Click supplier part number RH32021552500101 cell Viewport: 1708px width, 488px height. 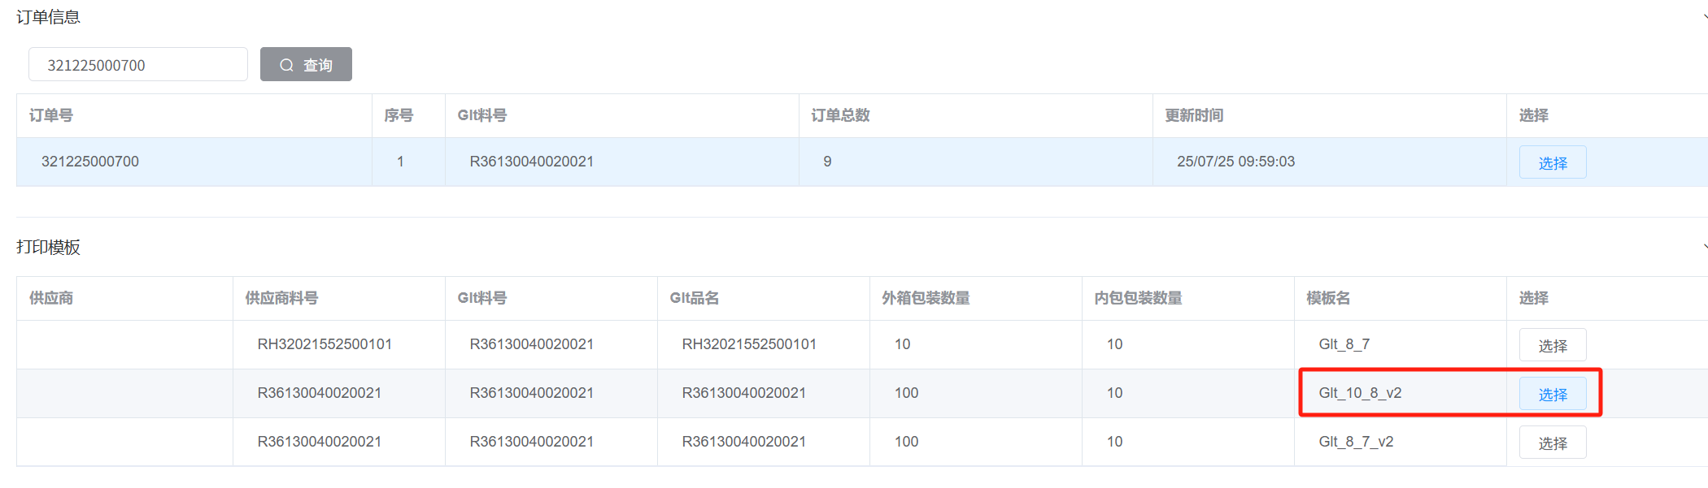[x=325, y=344]
